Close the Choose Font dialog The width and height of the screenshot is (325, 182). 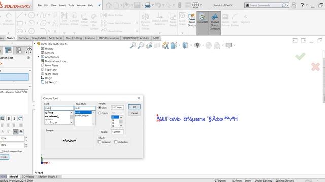click(139, 98)
